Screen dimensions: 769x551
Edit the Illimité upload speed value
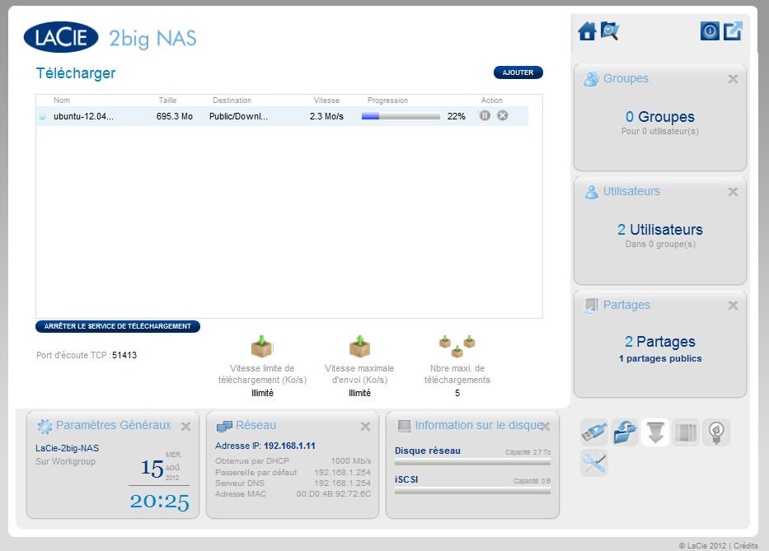click(359, 393)
